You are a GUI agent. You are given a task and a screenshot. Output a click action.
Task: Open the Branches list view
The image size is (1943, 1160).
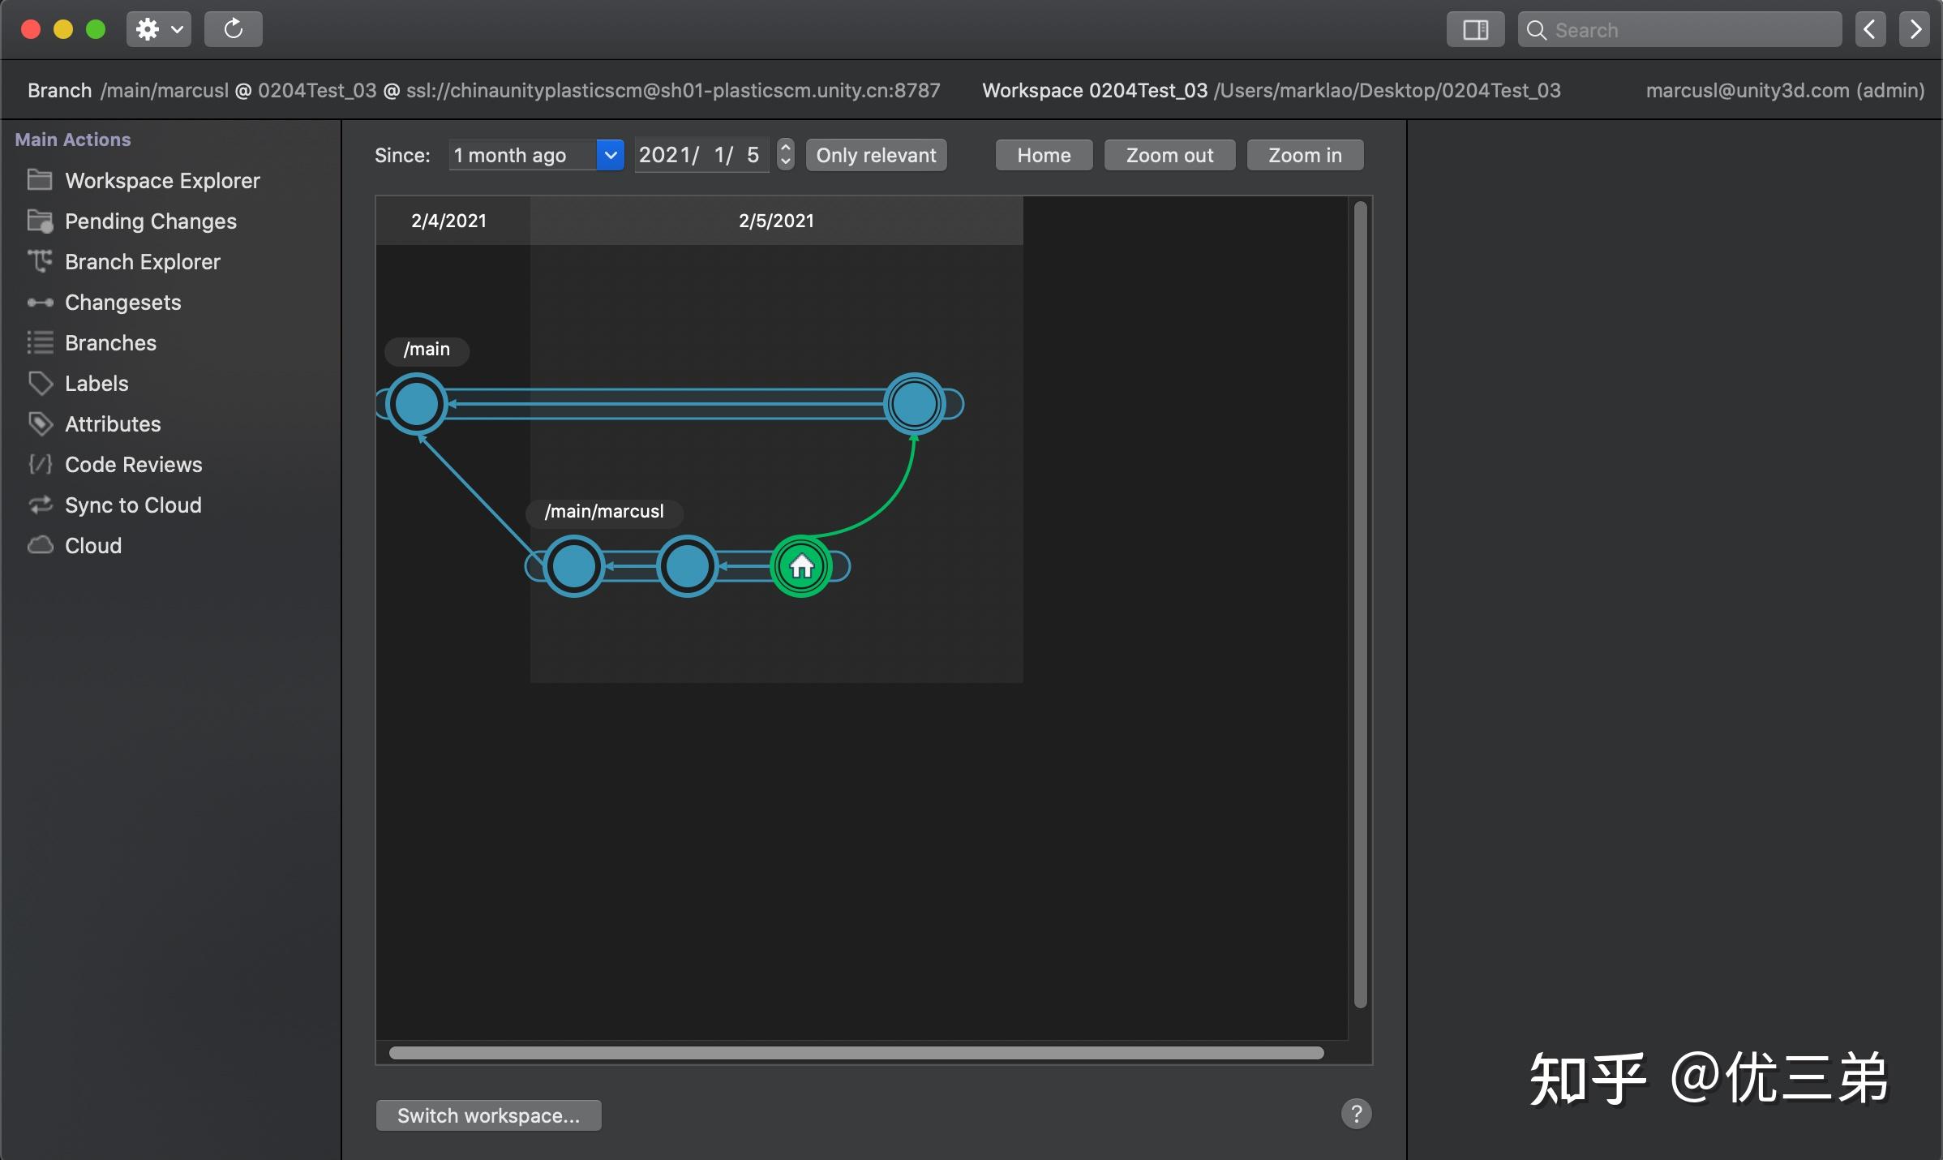pyautogui.click(x=110, y=343)
